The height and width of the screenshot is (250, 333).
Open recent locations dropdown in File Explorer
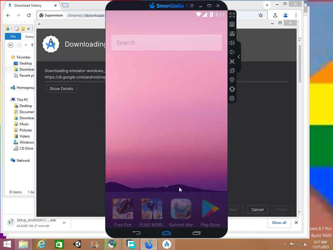pyautogui.click(x=26, y=45)
